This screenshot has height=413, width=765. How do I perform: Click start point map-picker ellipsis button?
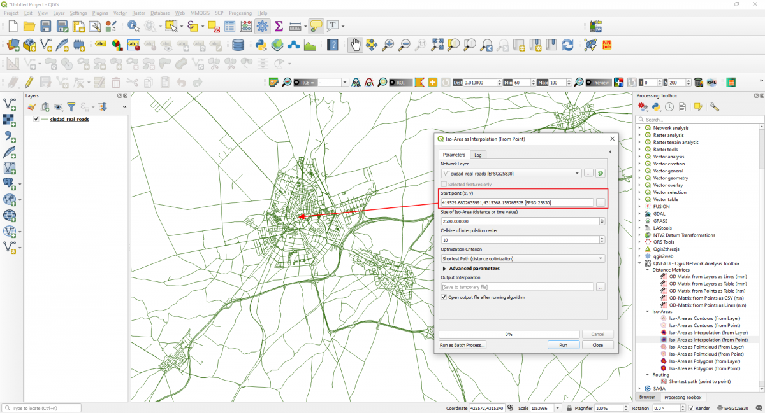[600, 202]
